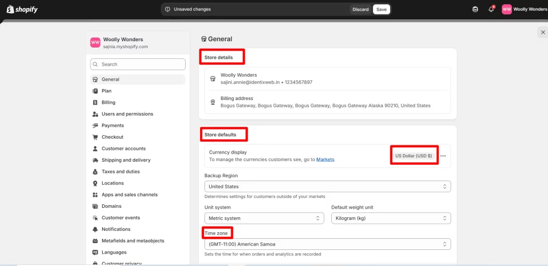548x266 pixels.
Task: Click the General store icon in sidebar
Action: point(95,79)
